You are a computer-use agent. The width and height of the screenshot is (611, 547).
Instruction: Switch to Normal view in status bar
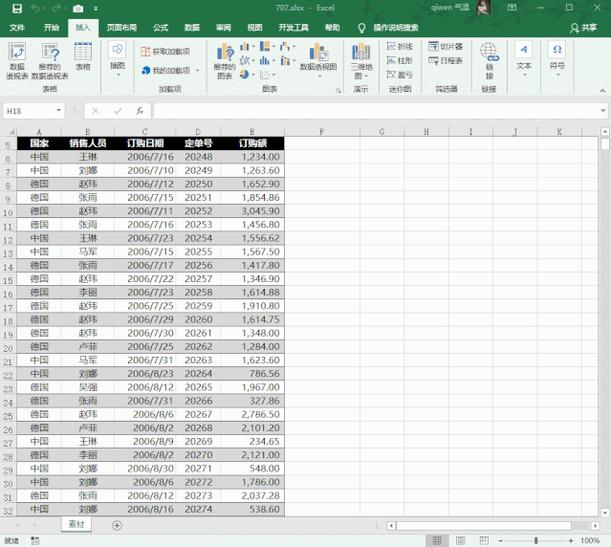point(437,540)
